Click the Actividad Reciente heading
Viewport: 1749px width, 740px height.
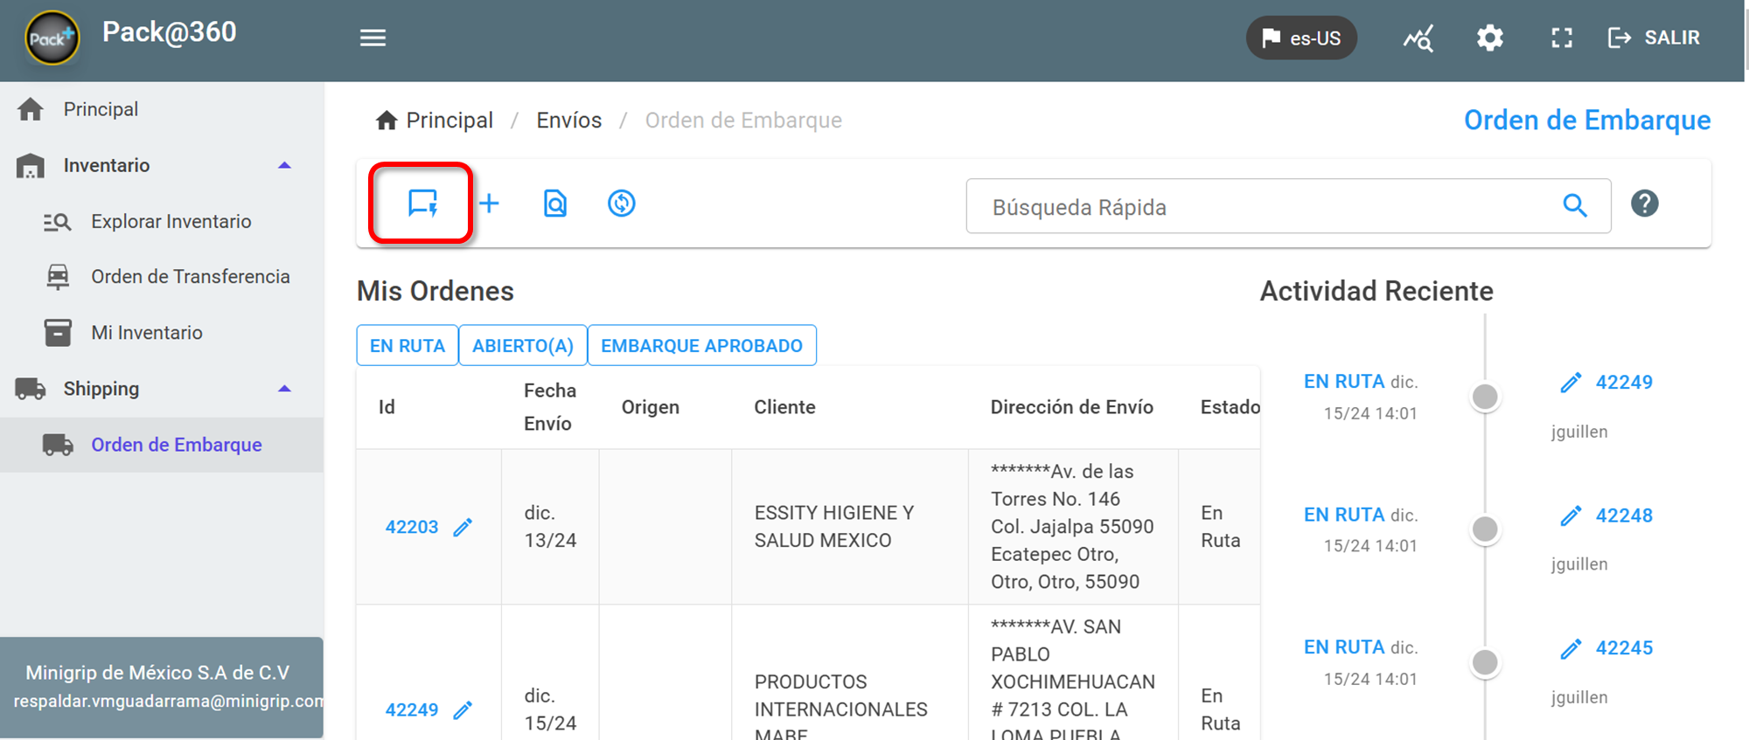1376,291
